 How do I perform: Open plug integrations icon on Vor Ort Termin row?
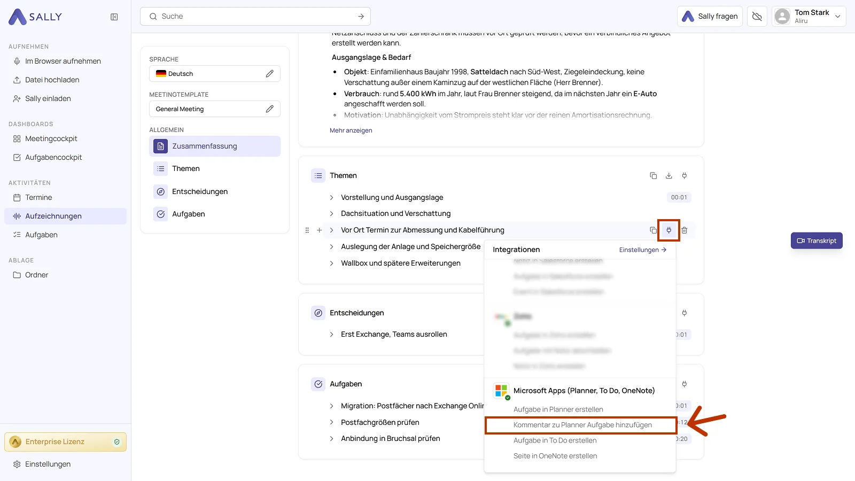(669, 230)
